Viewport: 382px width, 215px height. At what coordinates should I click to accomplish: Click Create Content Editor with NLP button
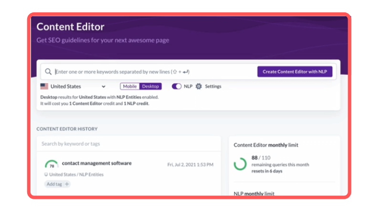295,72
